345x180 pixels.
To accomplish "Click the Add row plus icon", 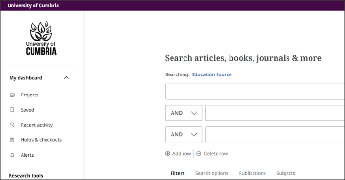I will click(x=168, y=153).
